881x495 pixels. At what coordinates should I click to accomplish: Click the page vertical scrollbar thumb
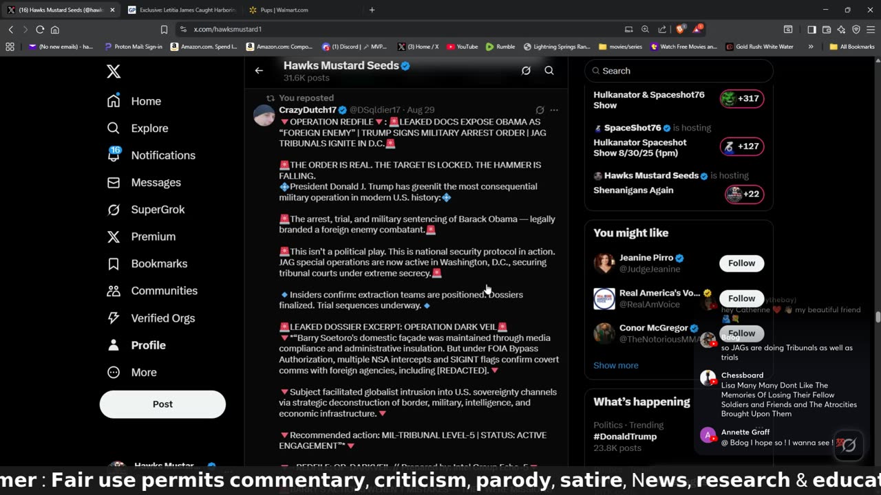coord(878,317)
